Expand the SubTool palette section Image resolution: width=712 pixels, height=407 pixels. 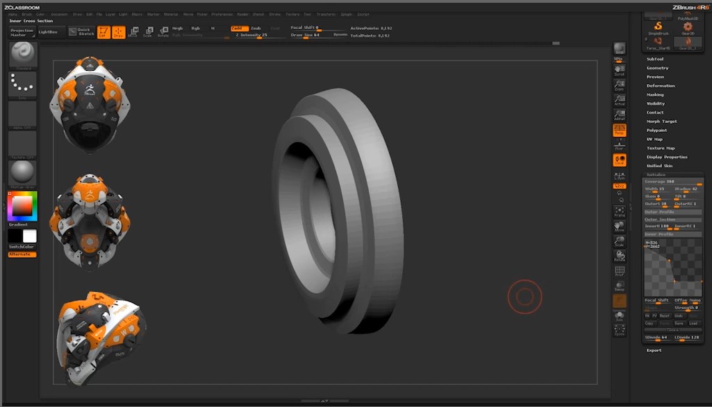[655, 59]
